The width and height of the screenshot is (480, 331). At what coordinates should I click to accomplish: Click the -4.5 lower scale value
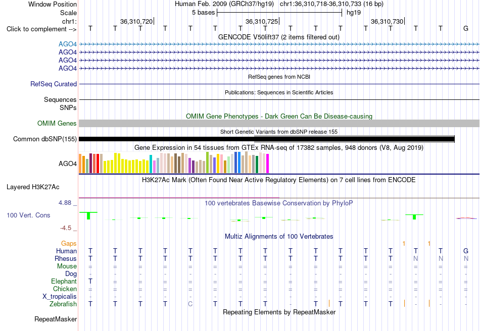coord(66,228)
